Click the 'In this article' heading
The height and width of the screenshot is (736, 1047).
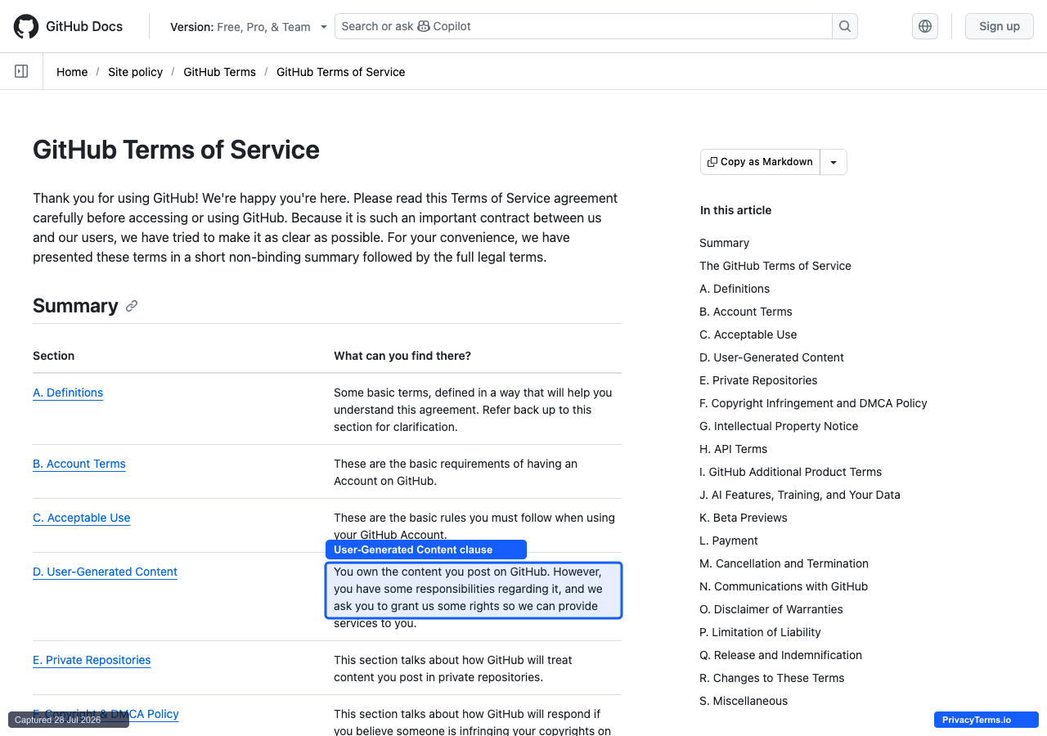tap(736, 210)
